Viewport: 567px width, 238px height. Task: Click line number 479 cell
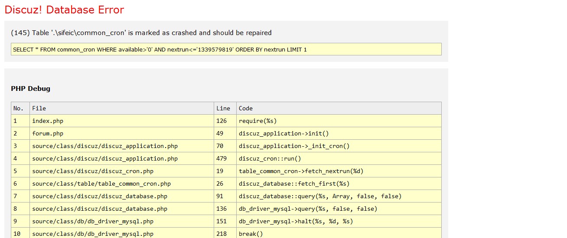coord(225,158)
